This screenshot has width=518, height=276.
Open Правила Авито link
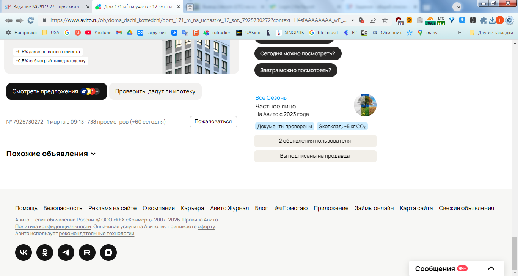tap(200, 220)
